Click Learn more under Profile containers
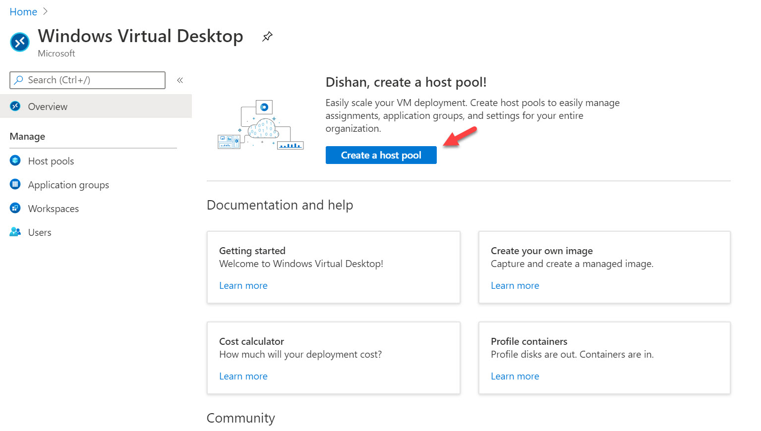The width and height of the screenshot is (761, 431). 515,376
